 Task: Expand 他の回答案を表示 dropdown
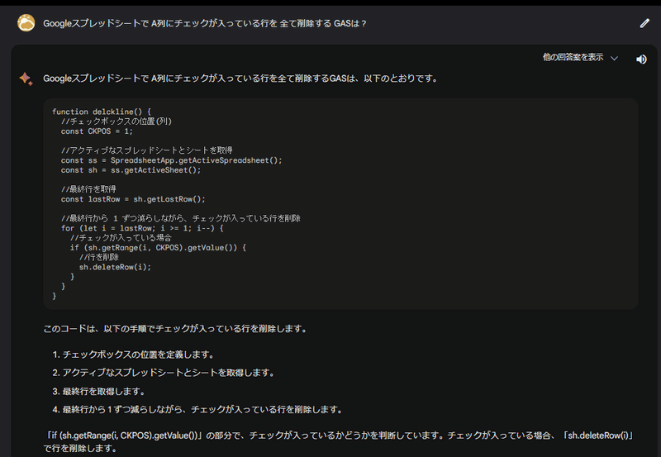(580, 57)
